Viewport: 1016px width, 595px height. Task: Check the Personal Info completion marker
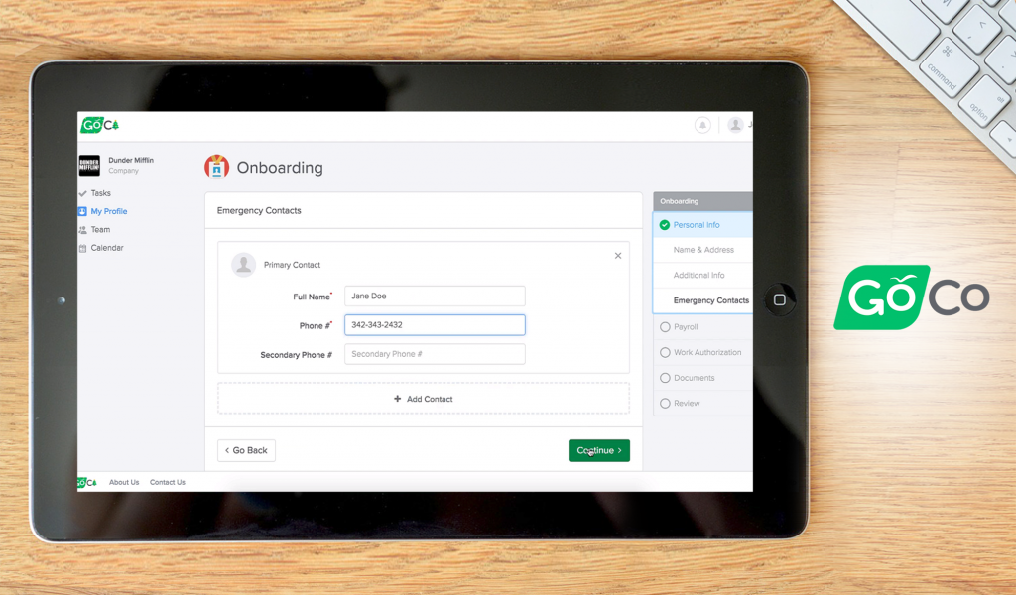pos(665,224)
